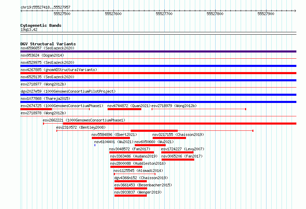Select the blue dgv2027e59 variant bar
This screenshot has height=209, width=306.
[x=158, y=95]
